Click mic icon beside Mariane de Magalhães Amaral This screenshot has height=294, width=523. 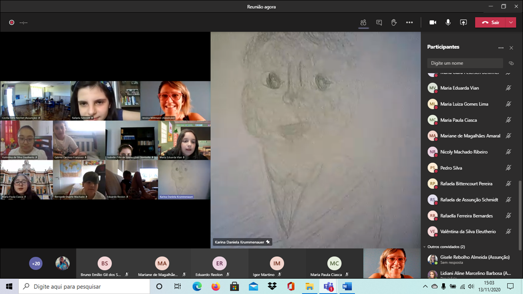point(508,136)
